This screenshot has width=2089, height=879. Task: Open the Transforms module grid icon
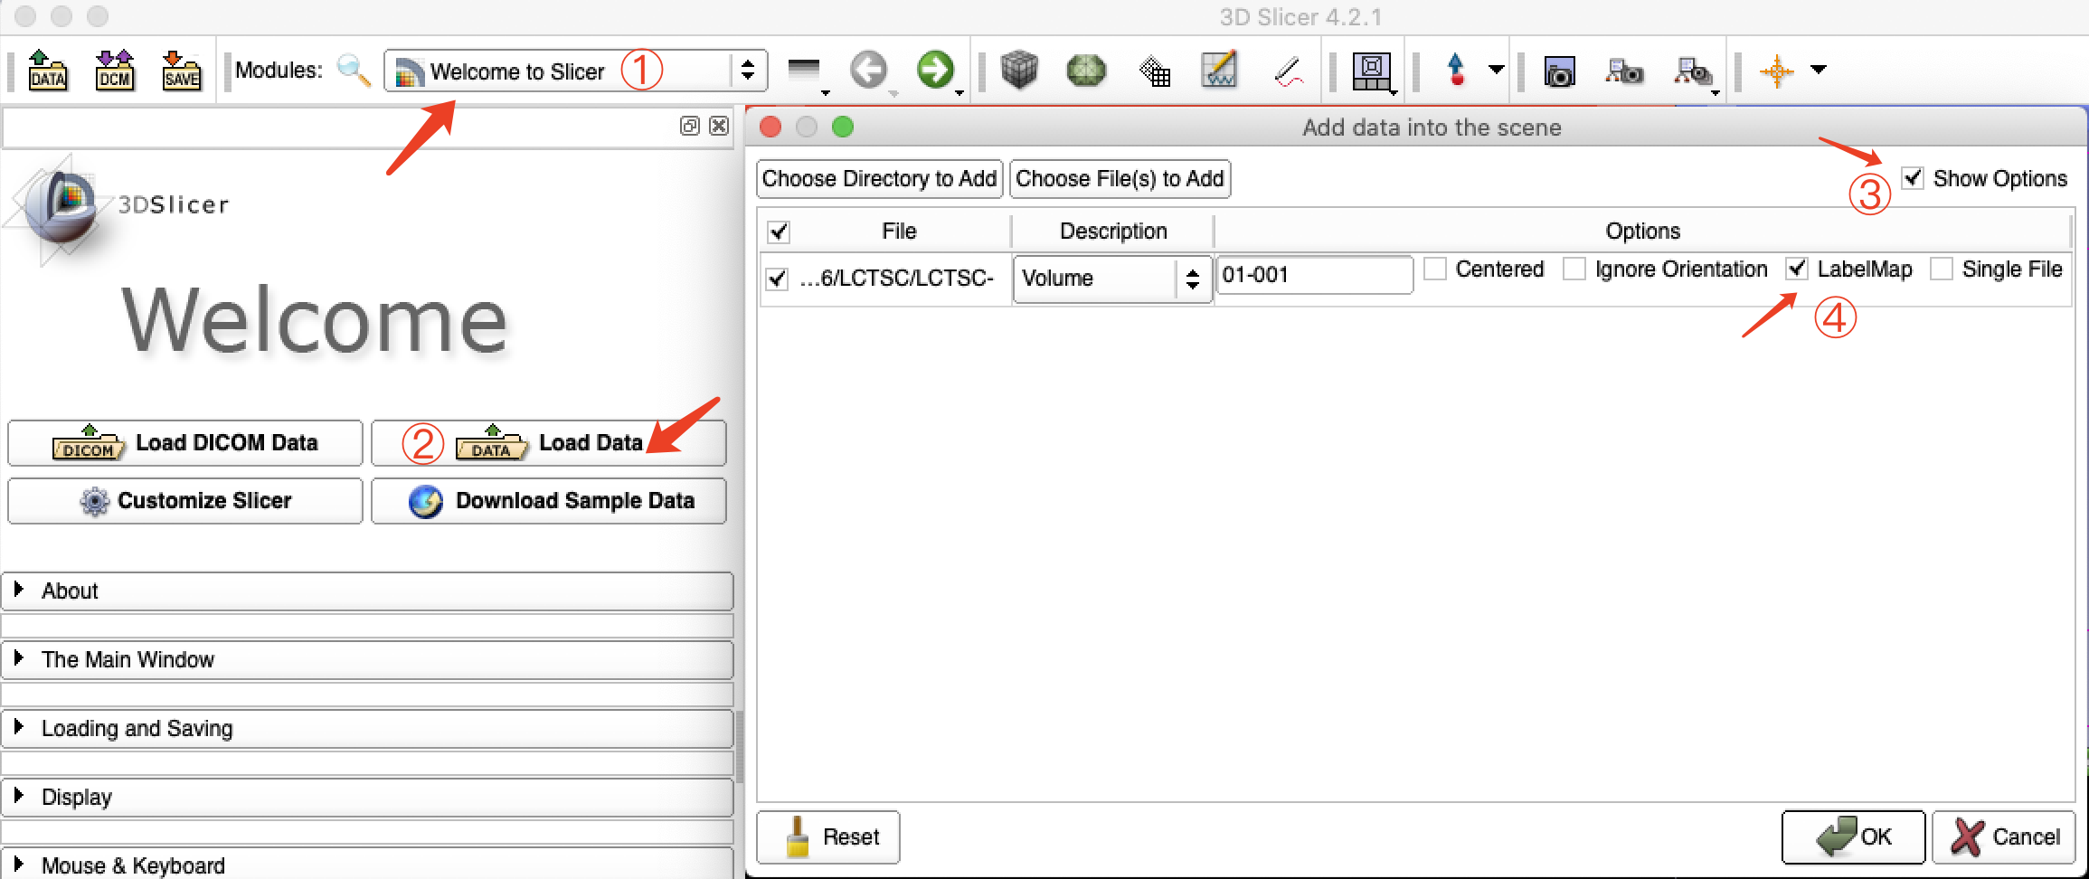pos(1154,71)
